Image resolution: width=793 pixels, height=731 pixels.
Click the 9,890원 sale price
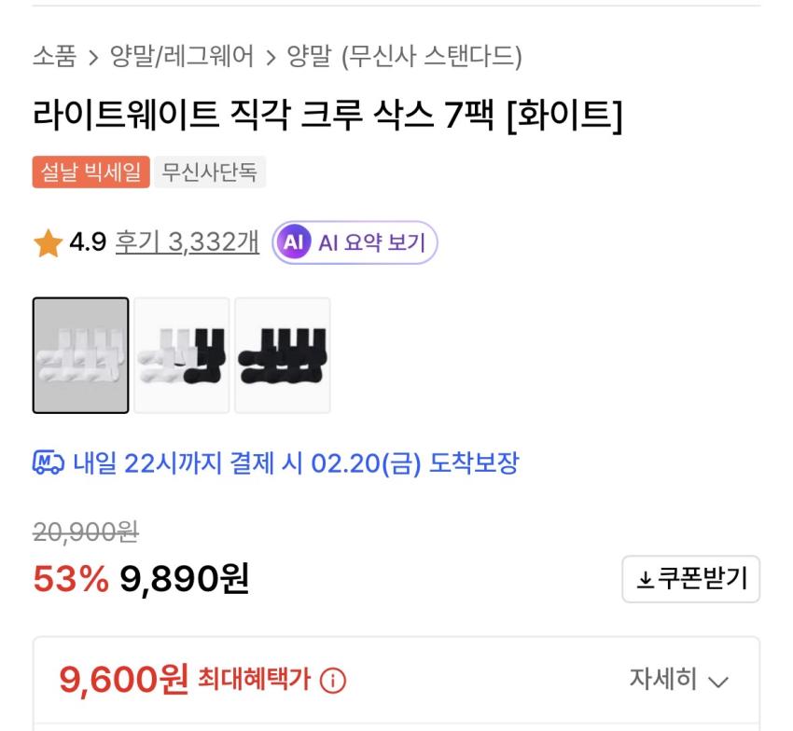(184, 579)
